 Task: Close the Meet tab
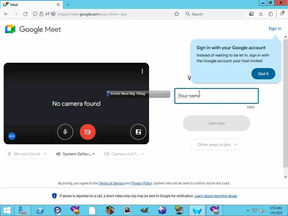coord(58,4)
